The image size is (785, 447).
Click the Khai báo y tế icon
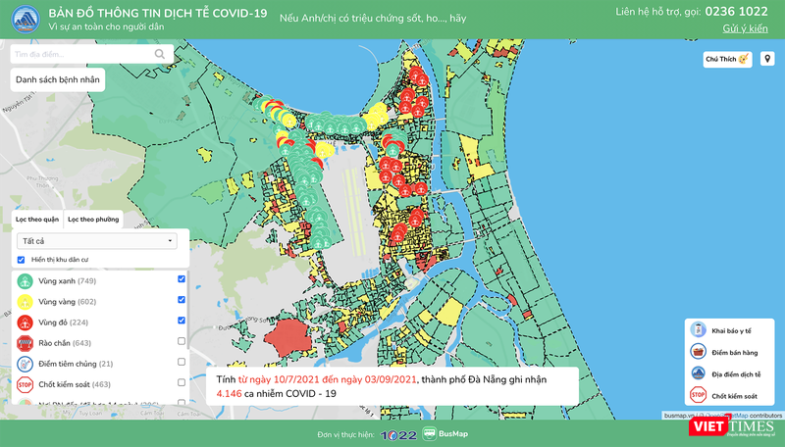[x=698, y=328]
